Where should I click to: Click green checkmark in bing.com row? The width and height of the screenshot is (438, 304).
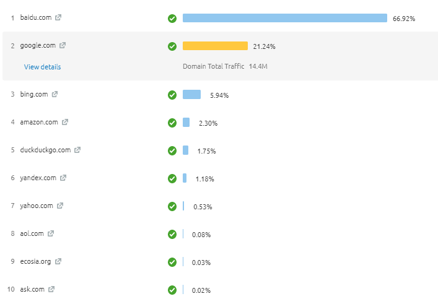click(x=172, y=95)
